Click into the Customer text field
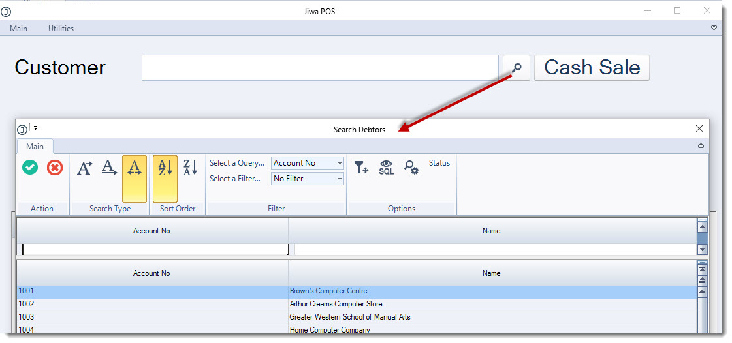732x343 pixels. click(x=320, y=68)
